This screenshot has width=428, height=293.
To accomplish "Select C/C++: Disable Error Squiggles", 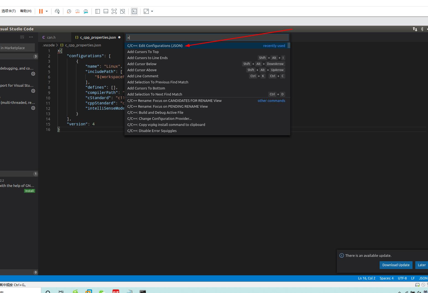I will click(206, 131).
